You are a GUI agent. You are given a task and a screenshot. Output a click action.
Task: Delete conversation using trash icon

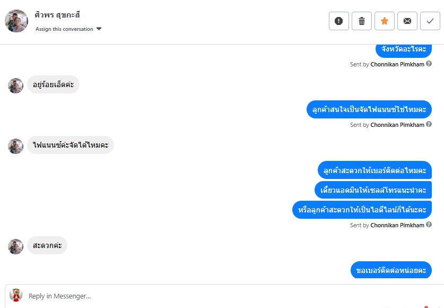(x=362, y=21)
